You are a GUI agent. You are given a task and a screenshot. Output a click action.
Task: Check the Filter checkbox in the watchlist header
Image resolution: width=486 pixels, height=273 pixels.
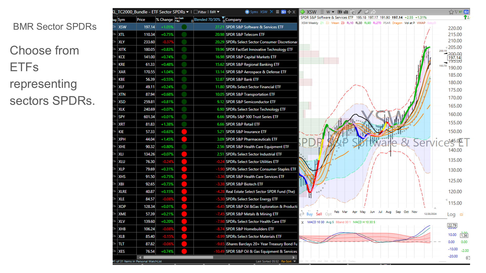195,12
